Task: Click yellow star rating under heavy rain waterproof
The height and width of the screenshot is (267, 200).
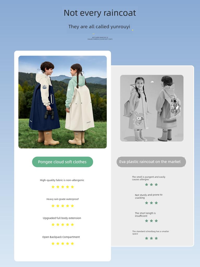Action: coord(63,206)
